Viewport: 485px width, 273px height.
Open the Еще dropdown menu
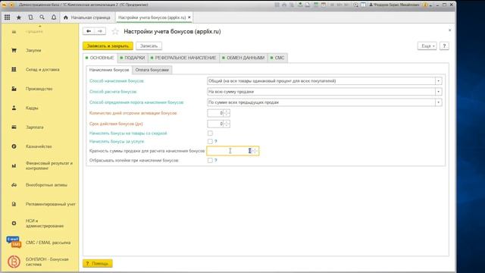427,45
